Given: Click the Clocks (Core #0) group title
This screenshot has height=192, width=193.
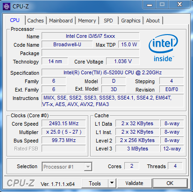Looking at the screenshot, I should [x=29, y=115].
